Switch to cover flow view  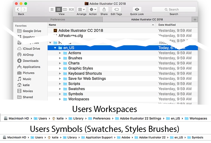coord(71,9)
